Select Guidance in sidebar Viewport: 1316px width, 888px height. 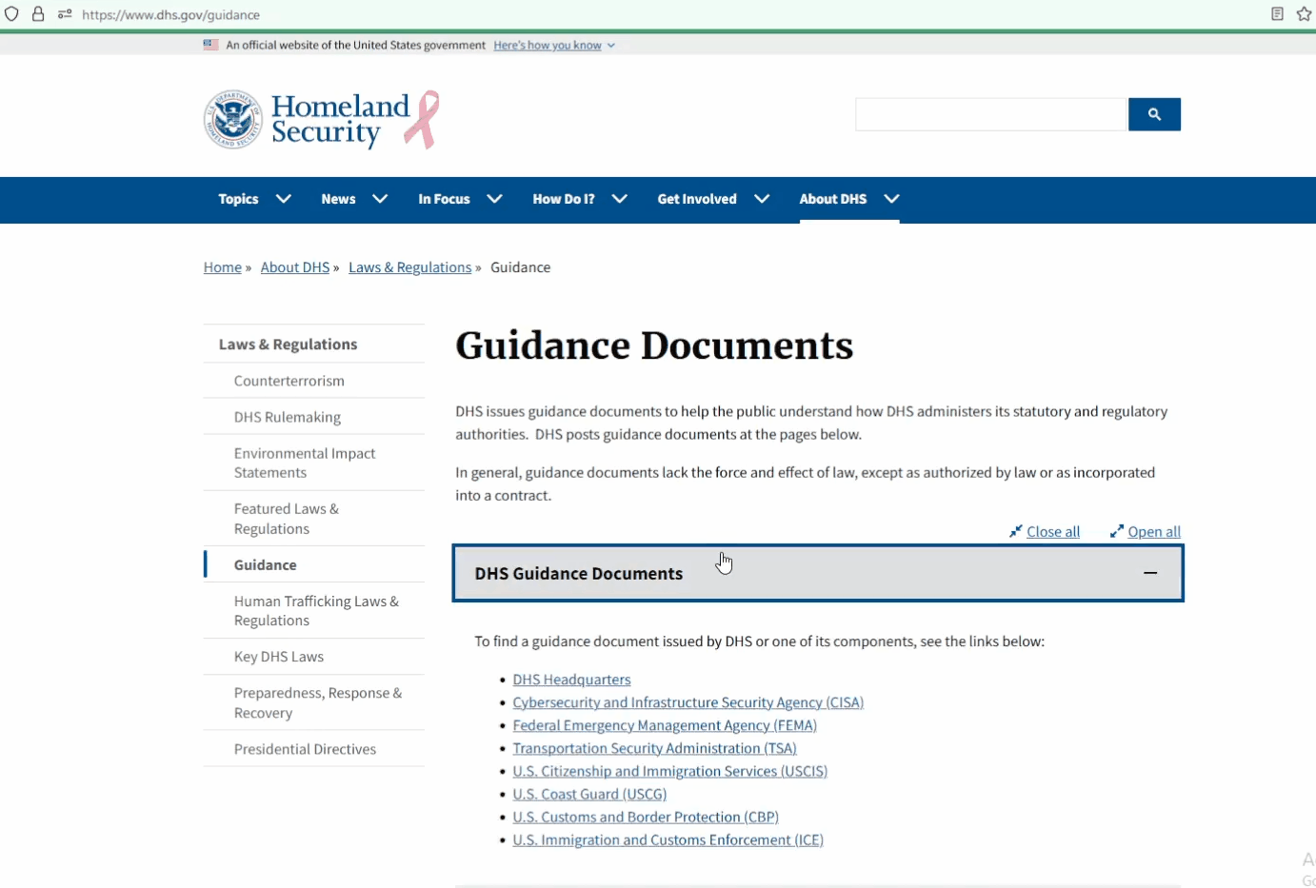[266, 564]
